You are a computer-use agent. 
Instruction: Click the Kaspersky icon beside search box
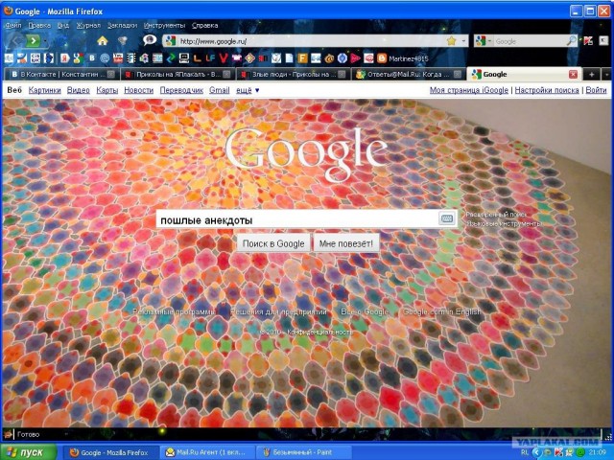pyautogui.click(x=588, y=40)
